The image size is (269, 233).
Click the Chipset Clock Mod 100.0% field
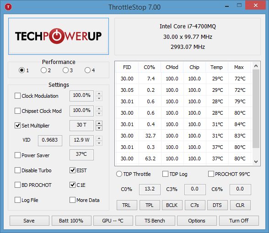click(81, 111)
